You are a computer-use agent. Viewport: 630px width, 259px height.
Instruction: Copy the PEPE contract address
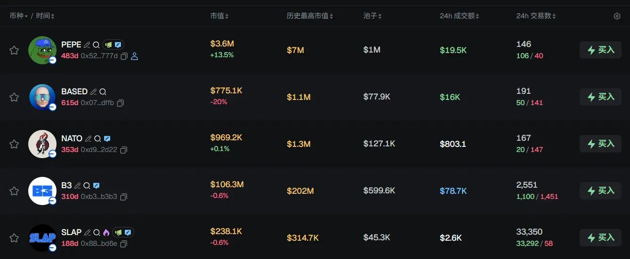[124, 56]
